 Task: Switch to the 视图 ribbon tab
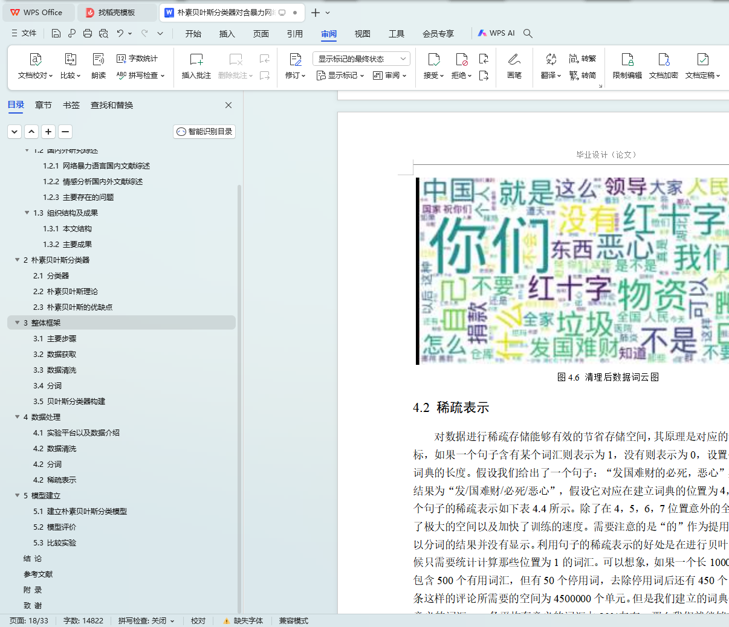pyautogui.click(x=362, y=34)
